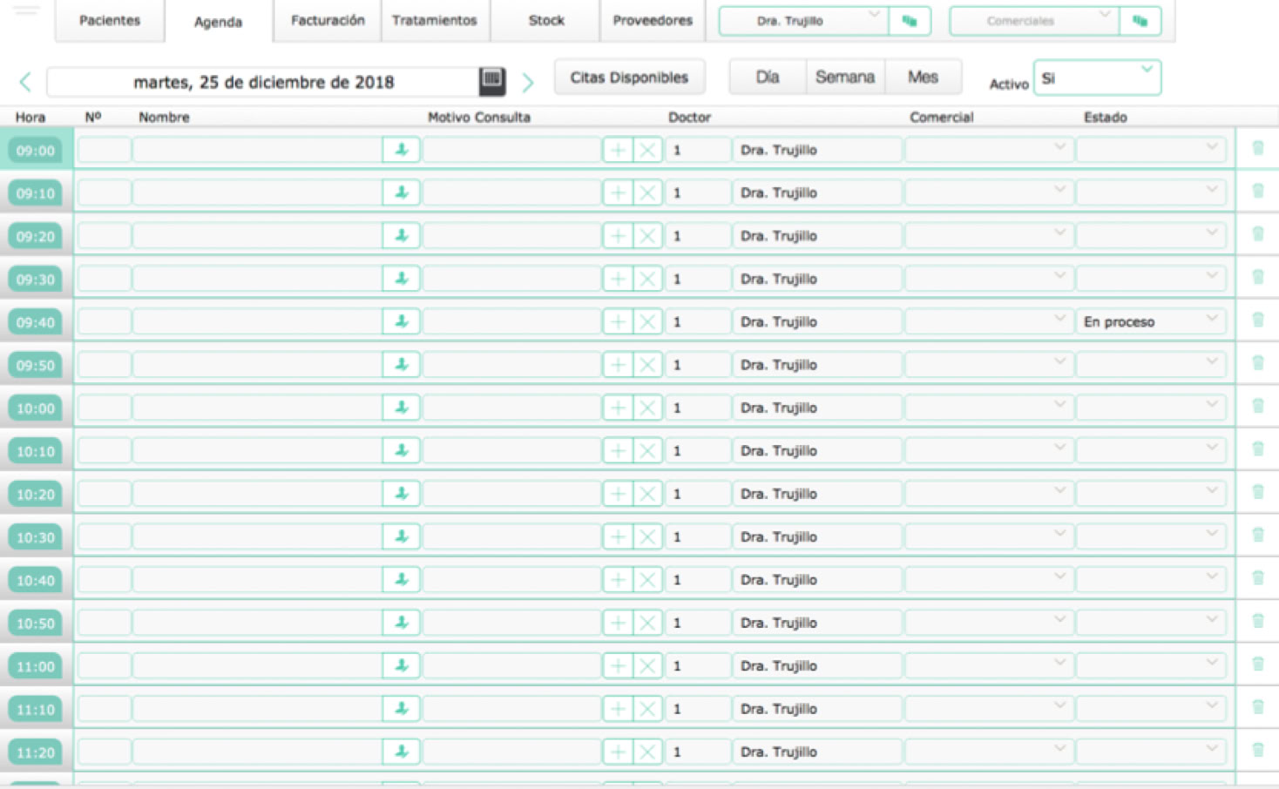Select the 10:30 time slot

point(36,537)
